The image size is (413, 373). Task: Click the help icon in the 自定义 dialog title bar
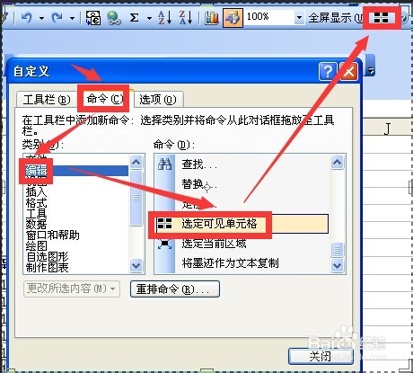coord(328,72)
